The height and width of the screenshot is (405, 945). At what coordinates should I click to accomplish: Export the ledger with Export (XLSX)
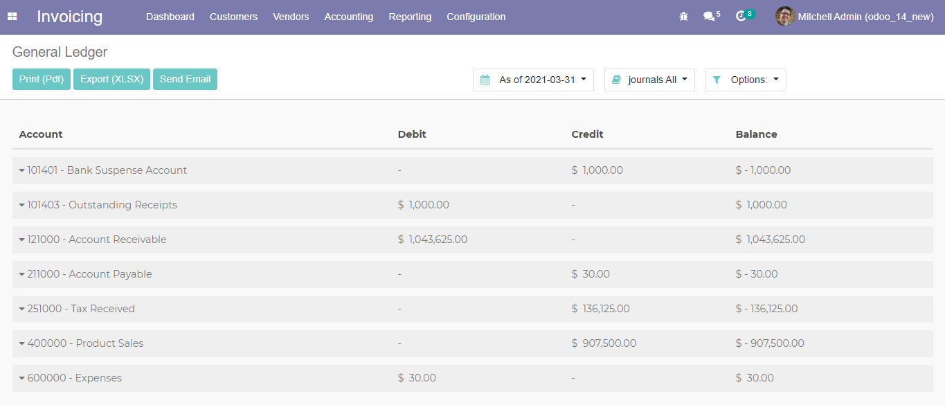pos(111,80)
